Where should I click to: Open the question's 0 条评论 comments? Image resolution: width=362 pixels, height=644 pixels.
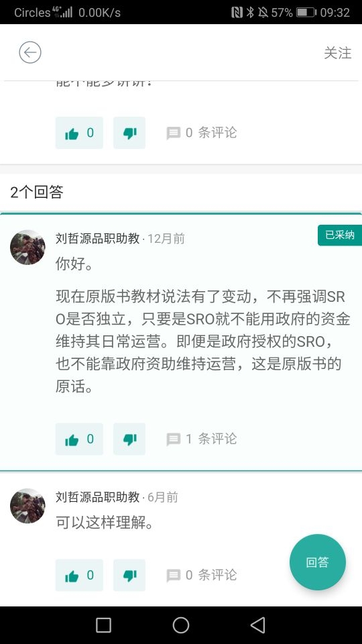pyautogui.click(x=202, y=133)
